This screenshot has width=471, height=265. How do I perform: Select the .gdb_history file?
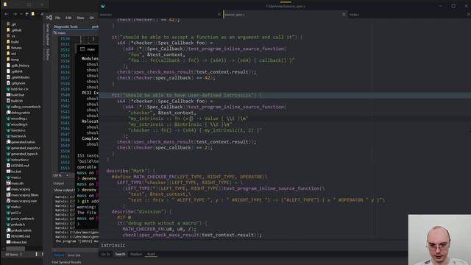point(18,66)
